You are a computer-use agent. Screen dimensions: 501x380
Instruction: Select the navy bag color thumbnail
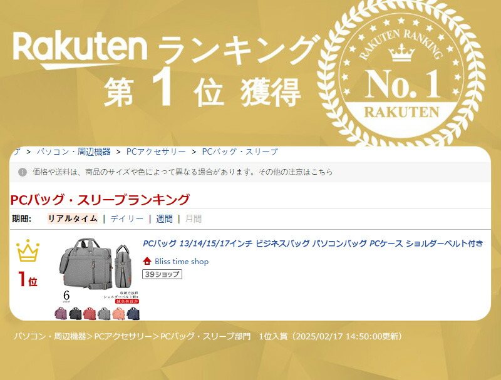(x=133, y=313)
